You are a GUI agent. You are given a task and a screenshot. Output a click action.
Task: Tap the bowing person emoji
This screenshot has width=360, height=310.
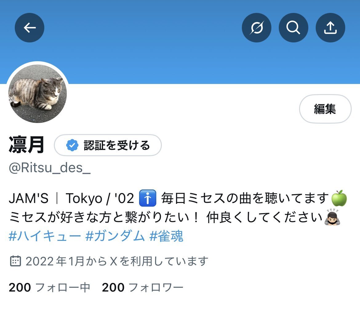point(332,217)
